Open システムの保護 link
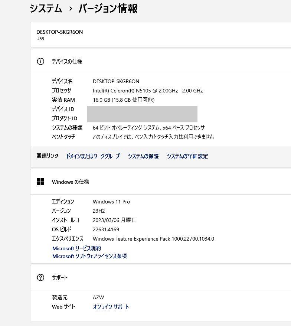291x326 pixels. pos(143,156)
